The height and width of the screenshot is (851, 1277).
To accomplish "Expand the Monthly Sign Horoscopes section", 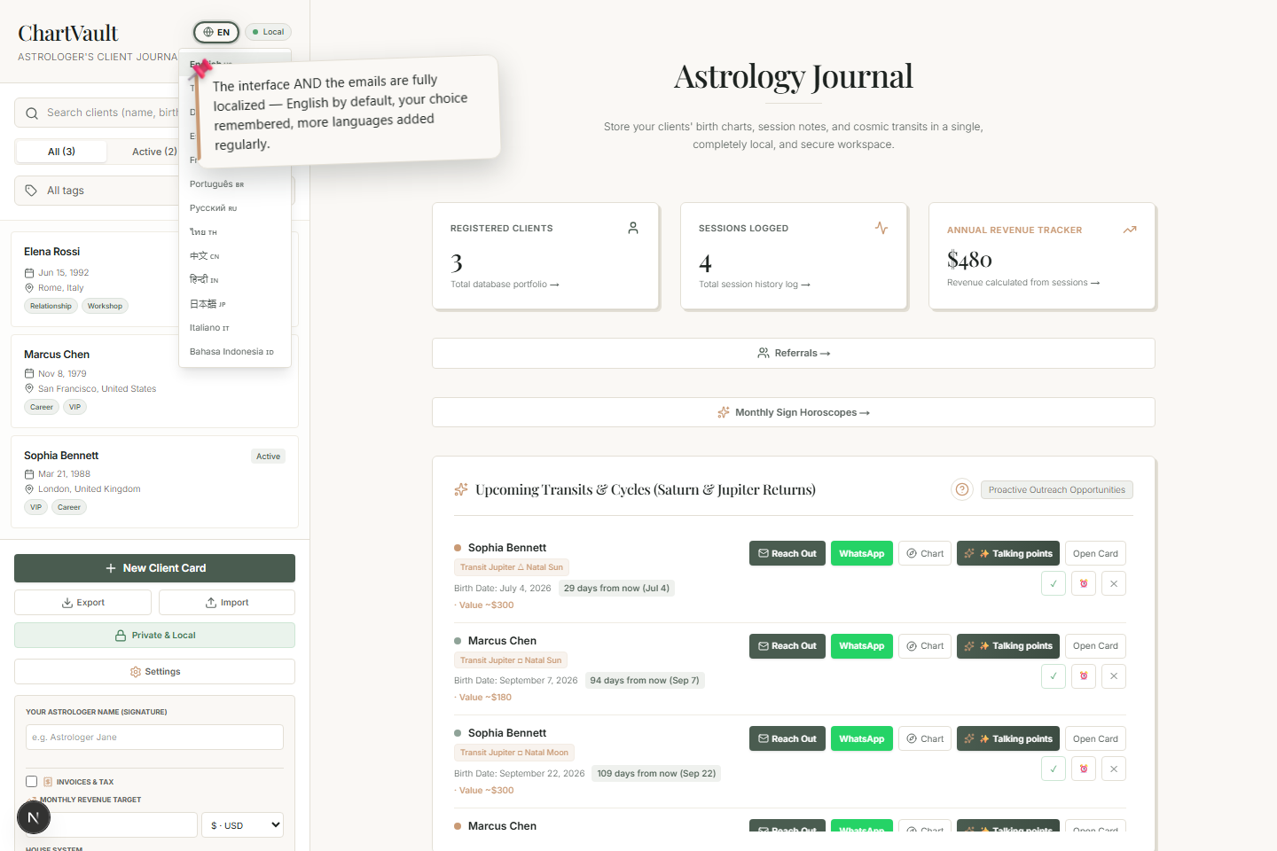I will [x=794, y=412].
